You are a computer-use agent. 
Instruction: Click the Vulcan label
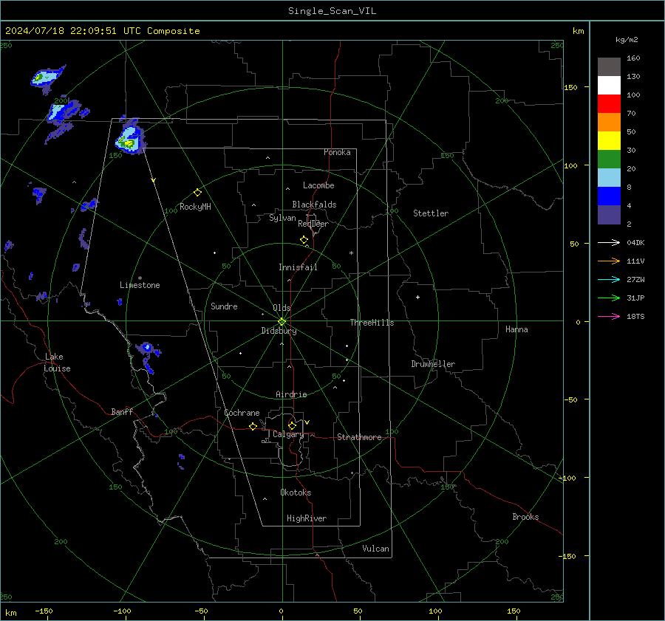click(x=376, y=549)
